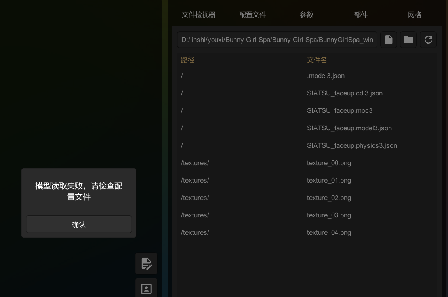Choose SIATSU_faceup.model3.json file entry
Viewport: 448px width, 297px height.
349,128
